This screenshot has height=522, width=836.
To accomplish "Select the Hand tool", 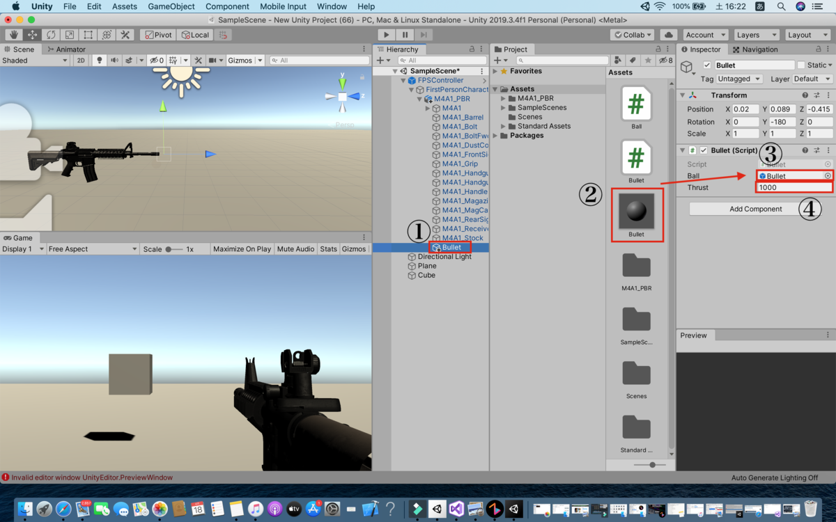I will [14, 35].
